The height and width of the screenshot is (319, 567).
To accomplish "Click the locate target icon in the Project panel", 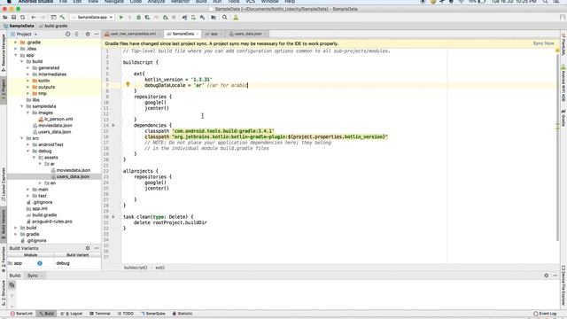I will click(67, 34).
